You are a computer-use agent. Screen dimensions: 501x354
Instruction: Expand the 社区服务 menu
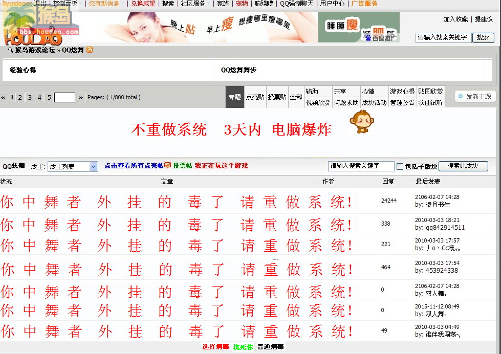[193, 4]
